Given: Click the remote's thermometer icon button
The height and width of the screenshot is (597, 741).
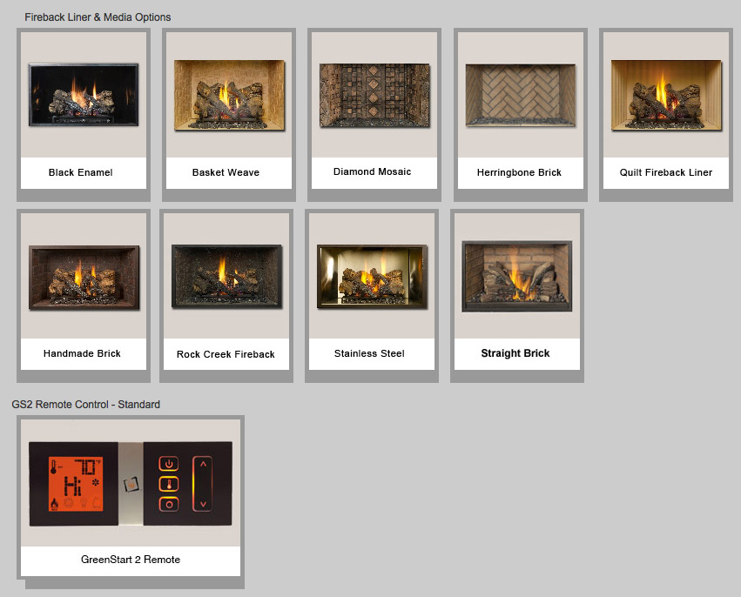Looking at the screenshot, I should tap(169, 484).
